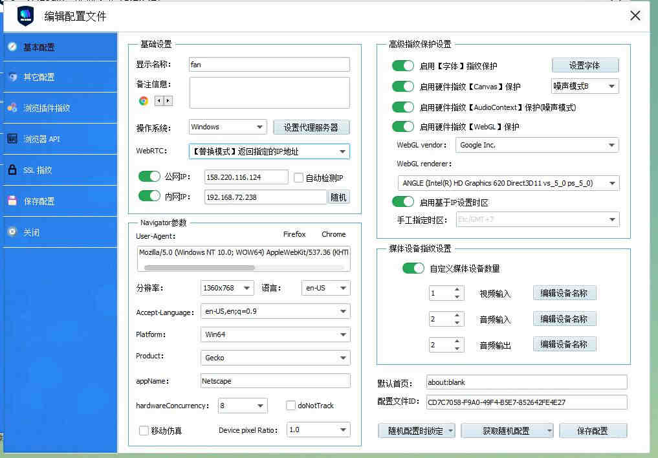The image size is (658, 458).
Task: Open the WebGL vendor dropdown
Action: pos(537,145)
